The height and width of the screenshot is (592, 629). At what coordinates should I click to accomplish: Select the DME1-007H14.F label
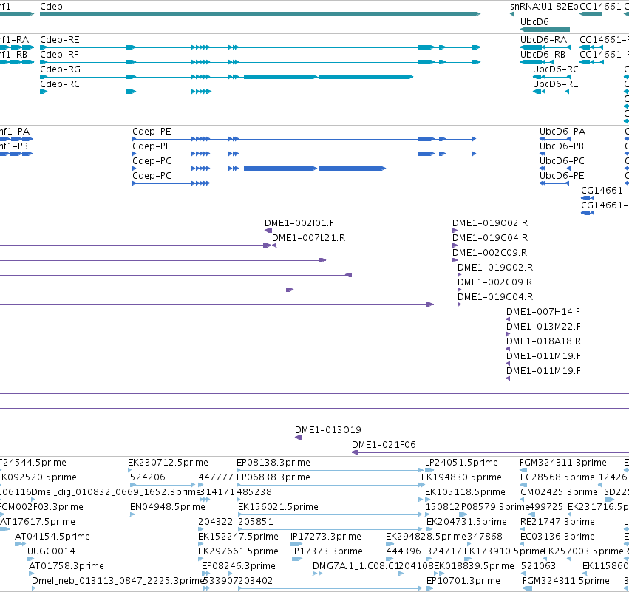(x=543, y=312)
